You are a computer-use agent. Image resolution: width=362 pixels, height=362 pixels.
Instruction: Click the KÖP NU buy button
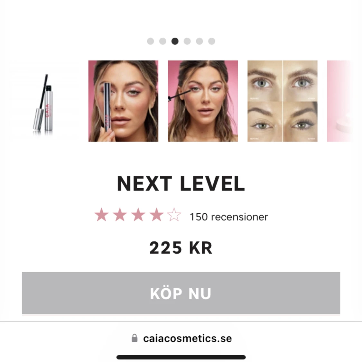point(181,293)
